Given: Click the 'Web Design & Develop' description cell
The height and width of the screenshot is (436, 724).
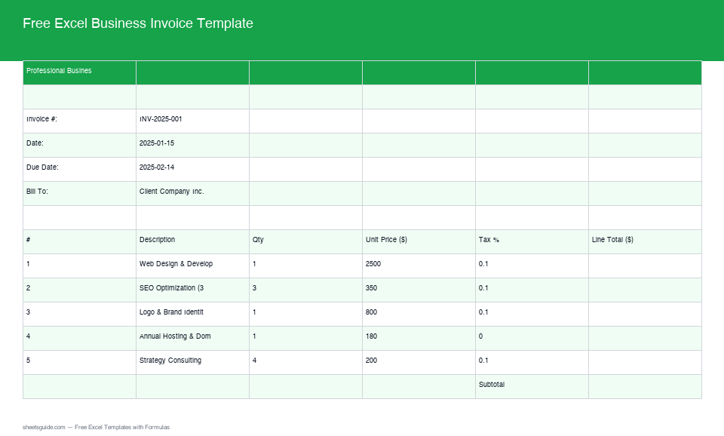Looking at the screenshot, I should [192, 265].
